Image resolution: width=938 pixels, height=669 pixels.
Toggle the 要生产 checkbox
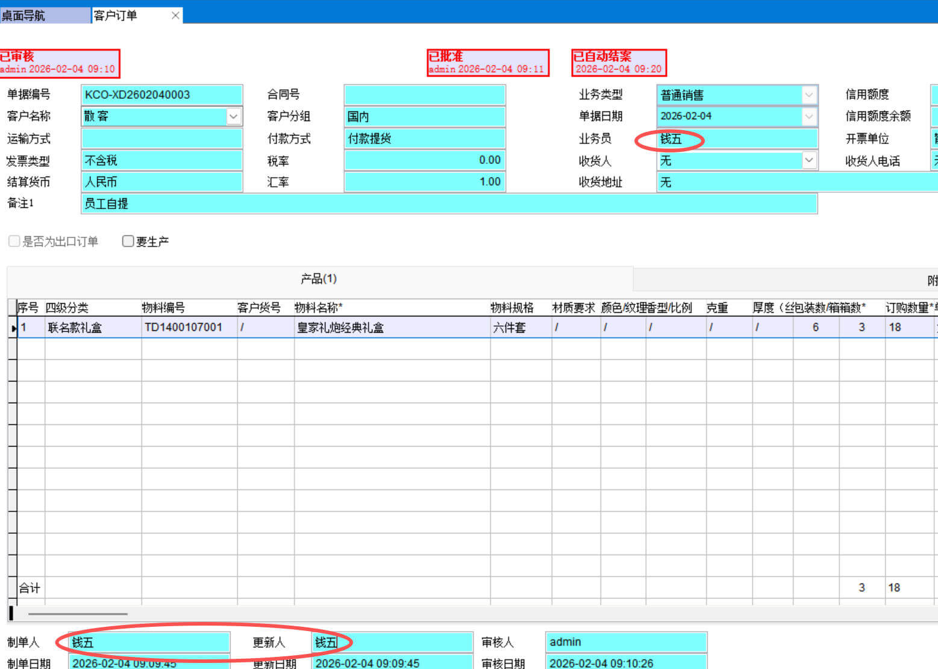coord(128,241)
